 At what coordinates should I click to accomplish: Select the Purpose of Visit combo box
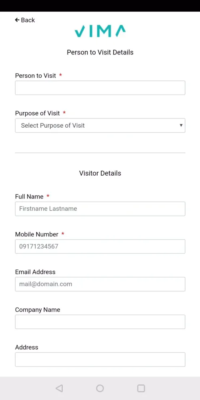[100, 125]
